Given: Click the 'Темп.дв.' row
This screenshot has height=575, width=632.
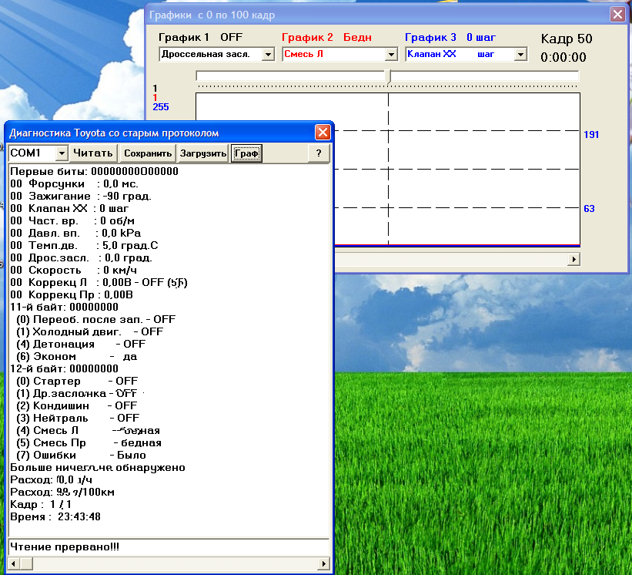Looking at the screenshot, I should pyautogui.click(x=84, y=246).
